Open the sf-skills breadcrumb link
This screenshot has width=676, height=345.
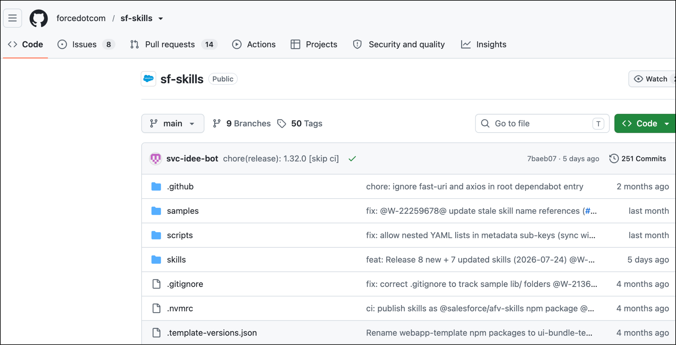coord(136,18)
